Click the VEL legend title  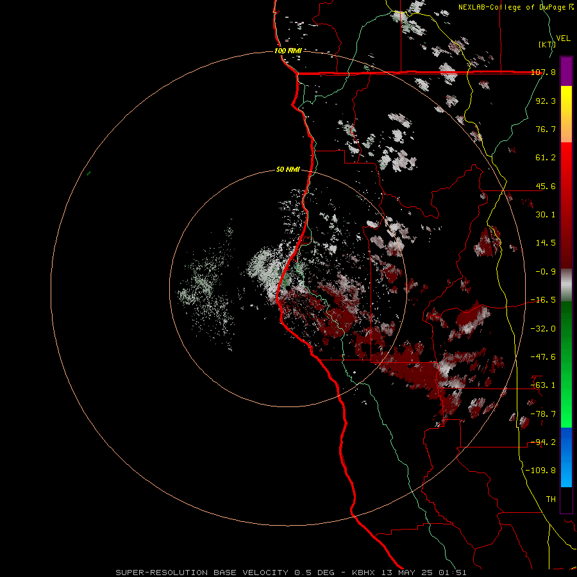click(563, 38)
